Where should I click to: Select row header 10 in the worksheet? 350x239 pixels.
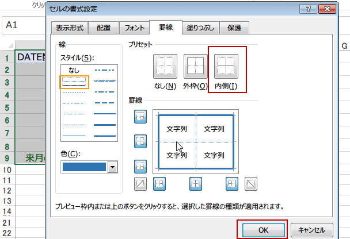(7, 170)
